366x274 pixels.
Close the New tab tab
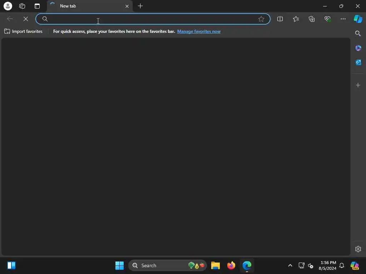127,6
